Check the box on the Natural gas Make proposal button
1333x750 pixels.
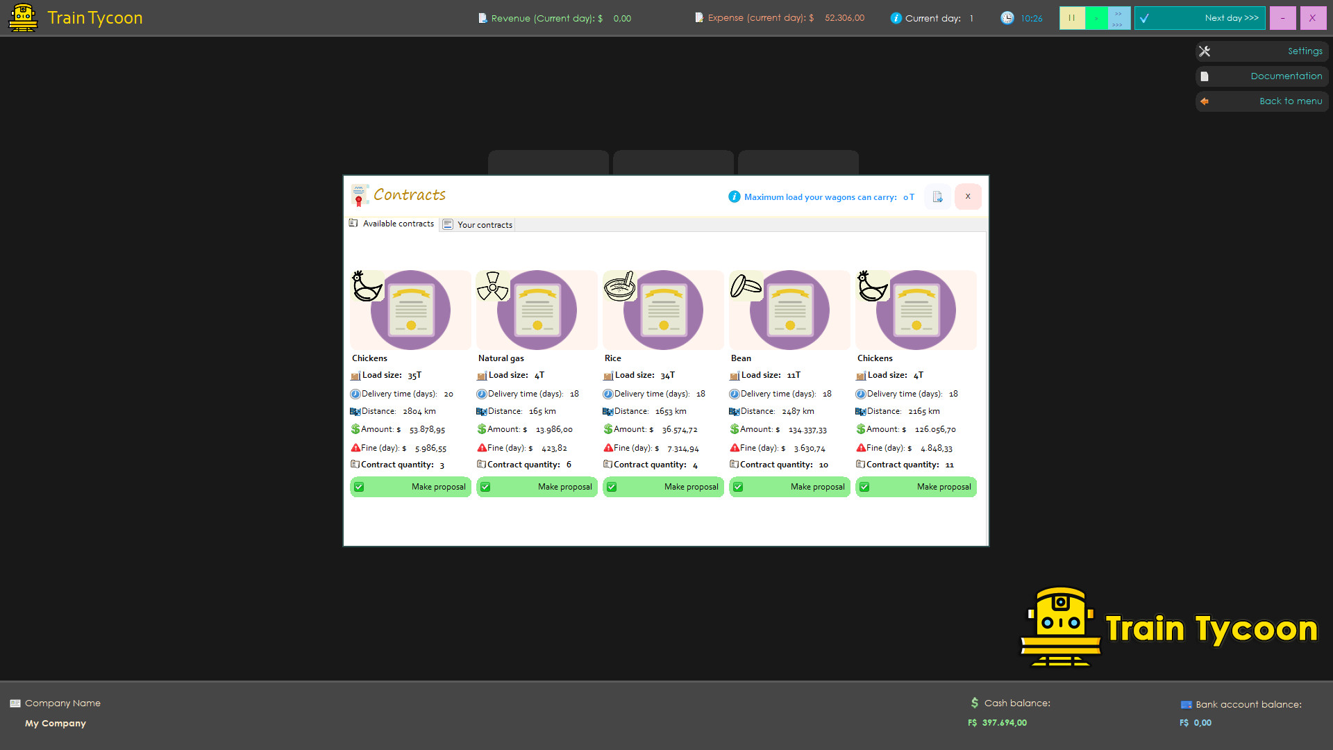(485, 487)
